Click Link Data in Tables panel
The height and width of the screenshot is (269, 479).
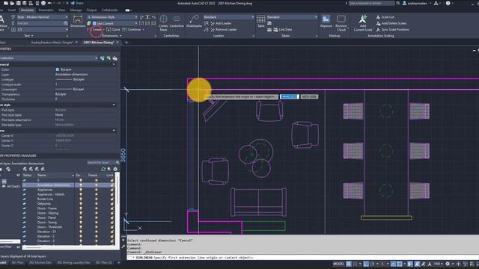tap(282, 30)
